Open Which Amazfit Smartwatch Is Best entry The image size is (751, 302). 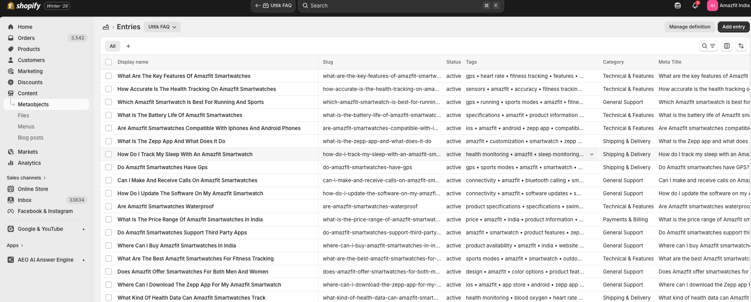click(191, 102)
